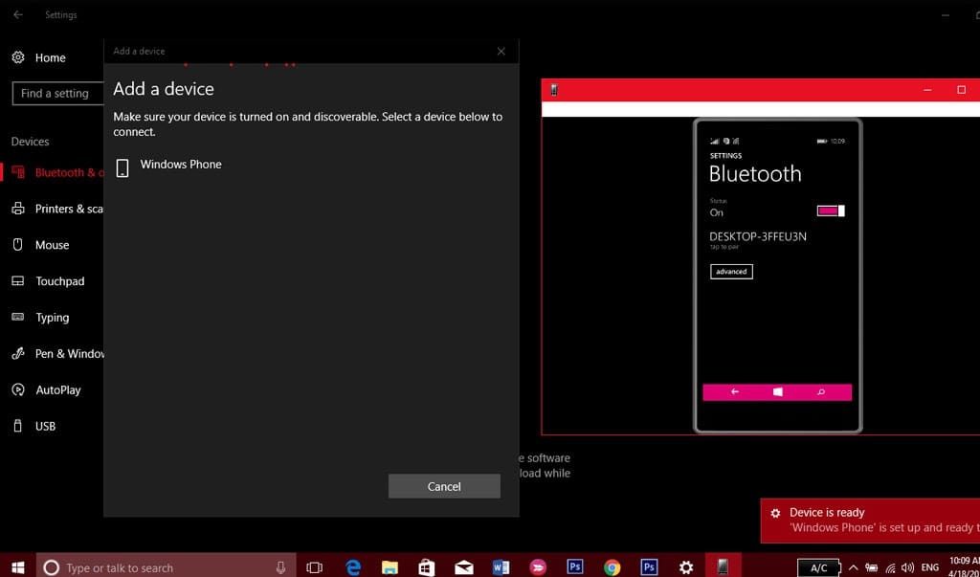This screenshot has height=577, width=980.
Task: Go to Typing settings
Action: (x=52, y=318)
